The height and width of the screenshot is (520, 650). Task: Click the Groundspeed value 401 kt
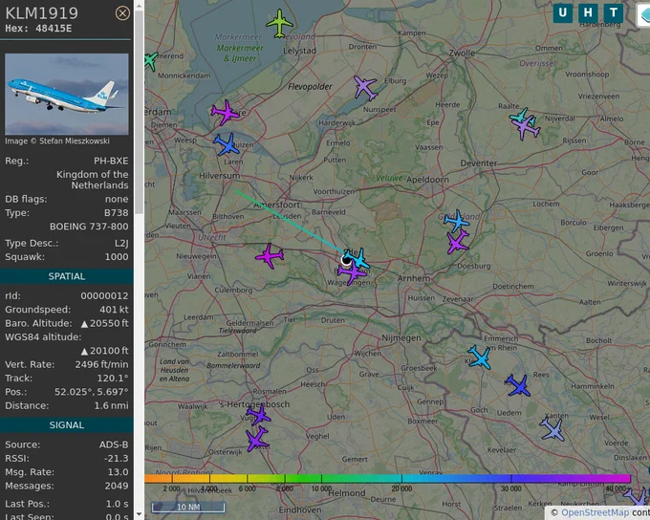(114, 310)
